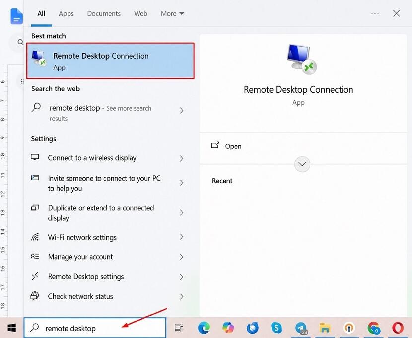Open the keyhole VPN app on taskbar
Image resolution: width=412 pixels, height=338 pixels.
click(x=349, y=328)
